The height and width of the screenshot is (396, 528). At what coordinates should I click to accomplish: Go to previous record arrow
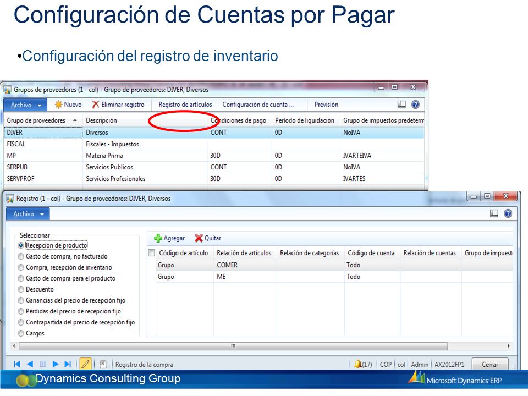pos(30,364)
